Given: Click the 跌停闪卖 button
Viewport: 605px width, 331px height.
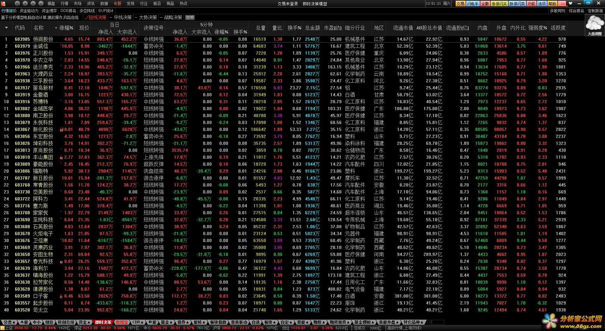Looking at the screenshot, I should 517,3.
